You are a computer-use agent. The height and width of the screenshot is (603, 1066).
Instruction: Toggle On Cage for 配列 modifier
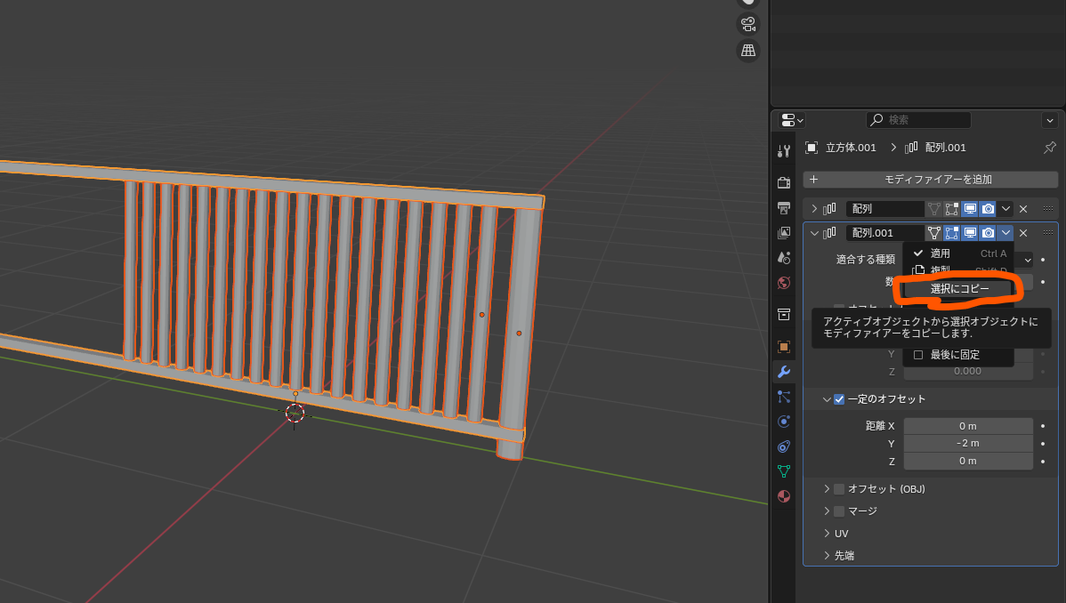pos(934,209)
